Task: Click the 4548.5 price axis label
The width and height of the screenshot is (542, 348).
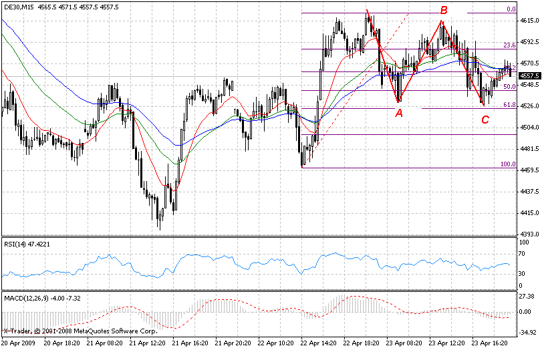Action: coord(529,85)
